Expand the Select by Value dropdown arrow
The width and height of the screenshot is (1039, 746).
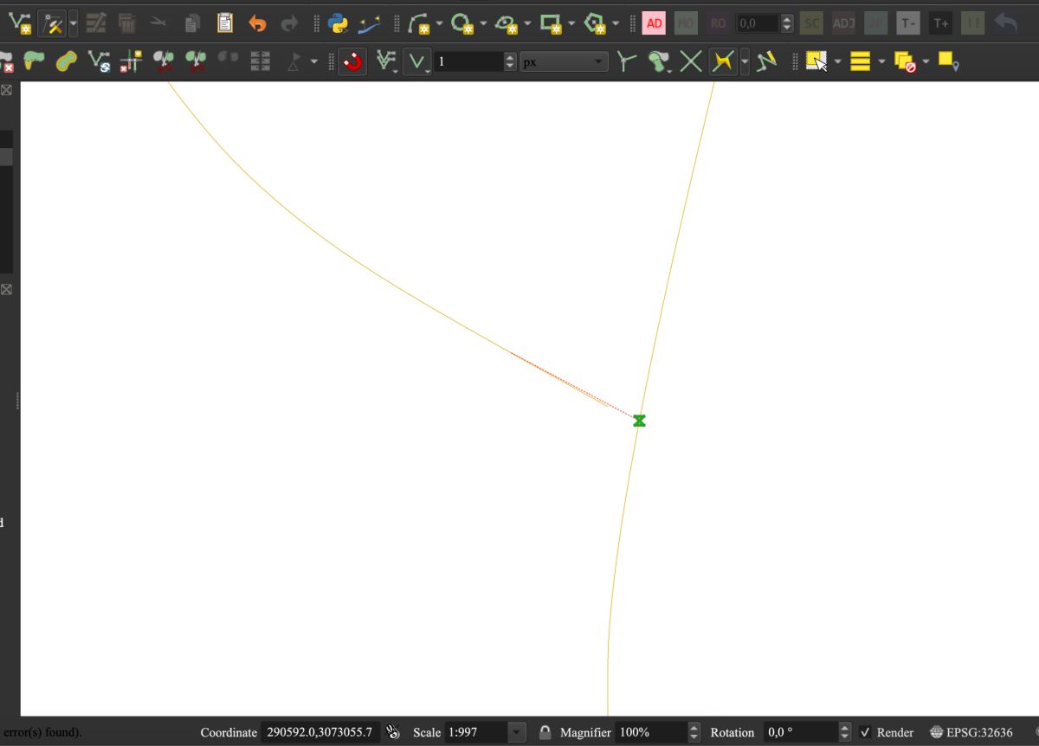click(x=881, y=61)
